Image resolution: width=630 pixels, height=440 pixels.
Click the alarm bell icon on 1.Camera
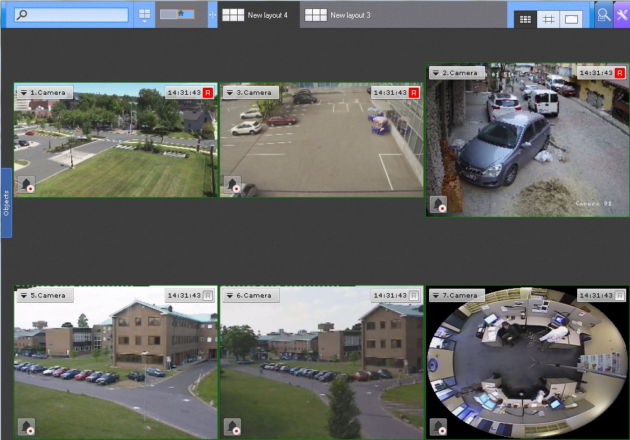pyautogui.click(x=26, y=184)
